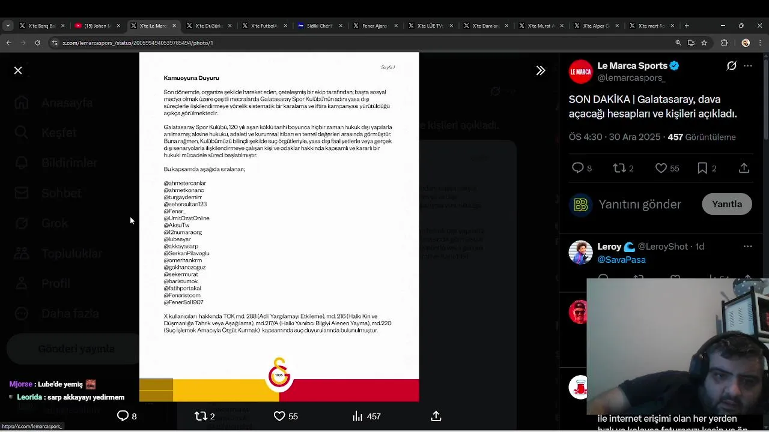This screenshot has height=432, width=769.
Task: Switch to the X'te mert tab
Action: click(x=651, y=26)
